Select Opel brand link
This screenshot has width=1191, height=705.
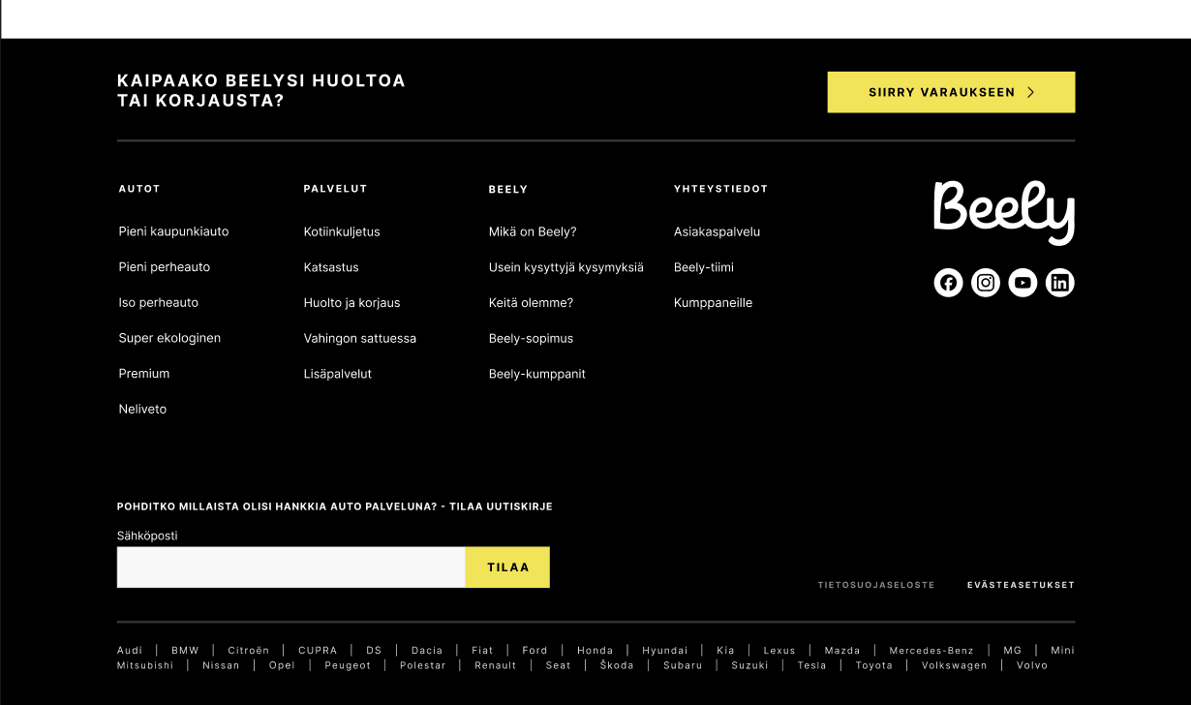(282, 665)
